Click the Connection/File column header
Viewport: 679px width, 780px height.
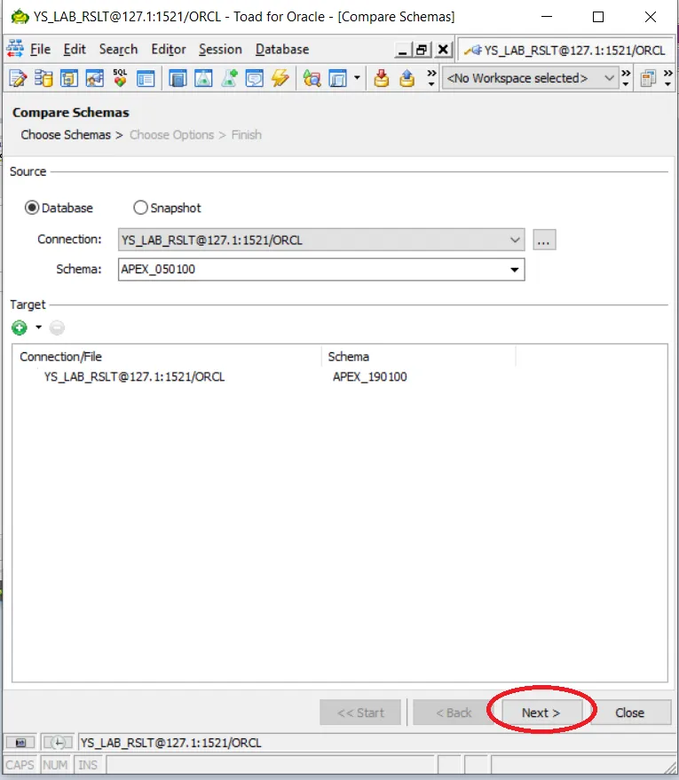(167, 357)
